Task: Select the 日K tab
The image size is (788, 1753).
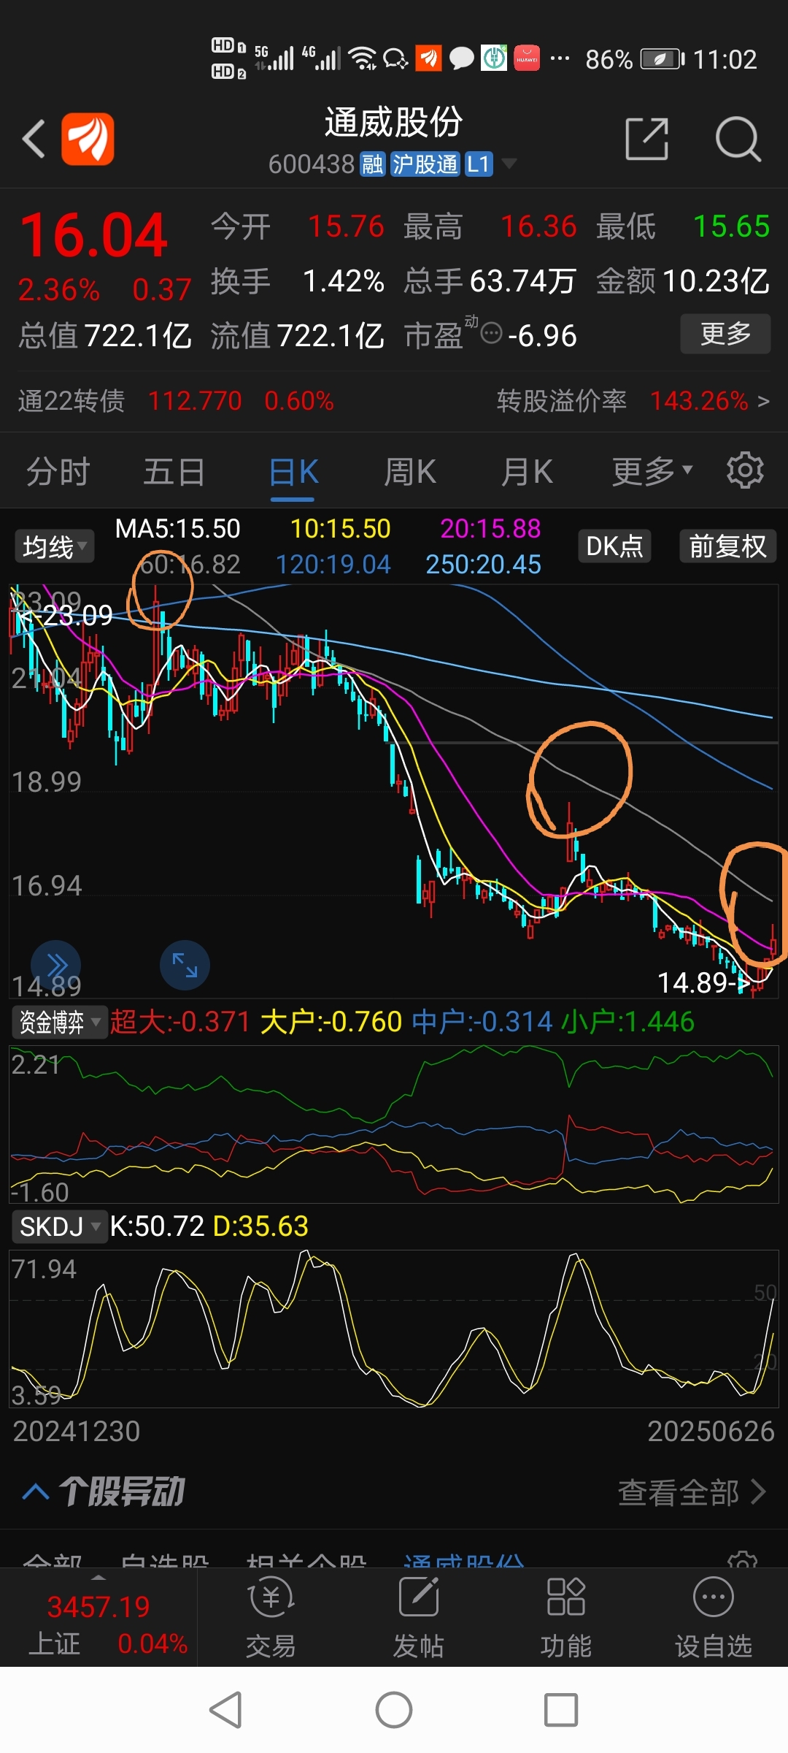Action: pyautogui.click(x=293, y=471)
